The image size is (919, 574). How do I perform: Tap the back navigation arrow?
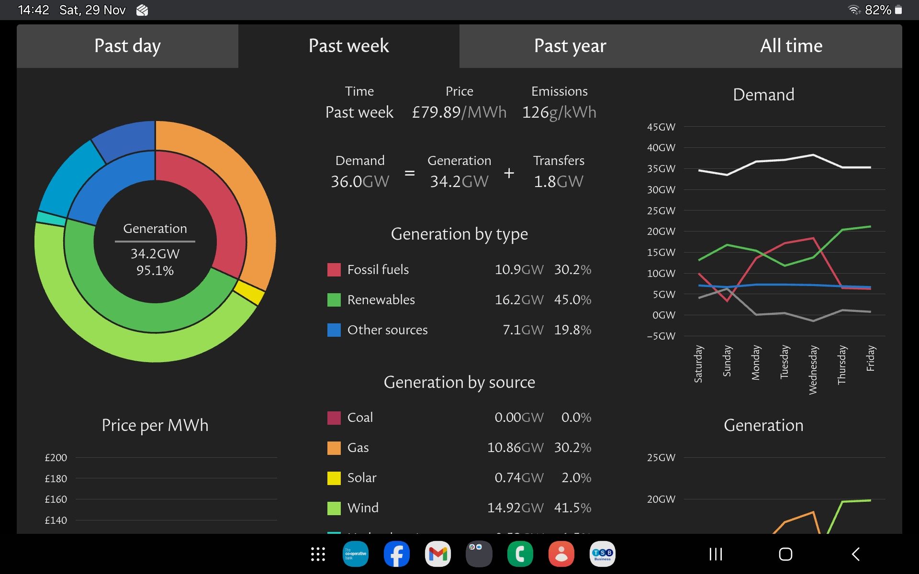click(x=856, y=554)
